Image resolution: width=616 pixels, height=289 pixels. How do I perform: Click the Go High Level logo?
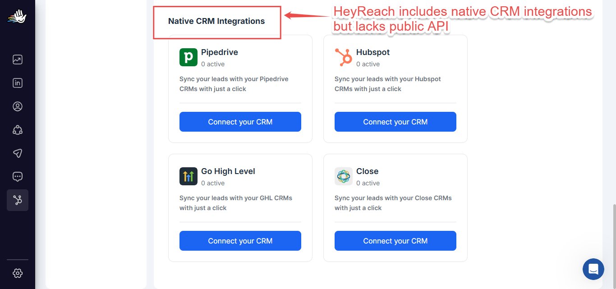188,176
